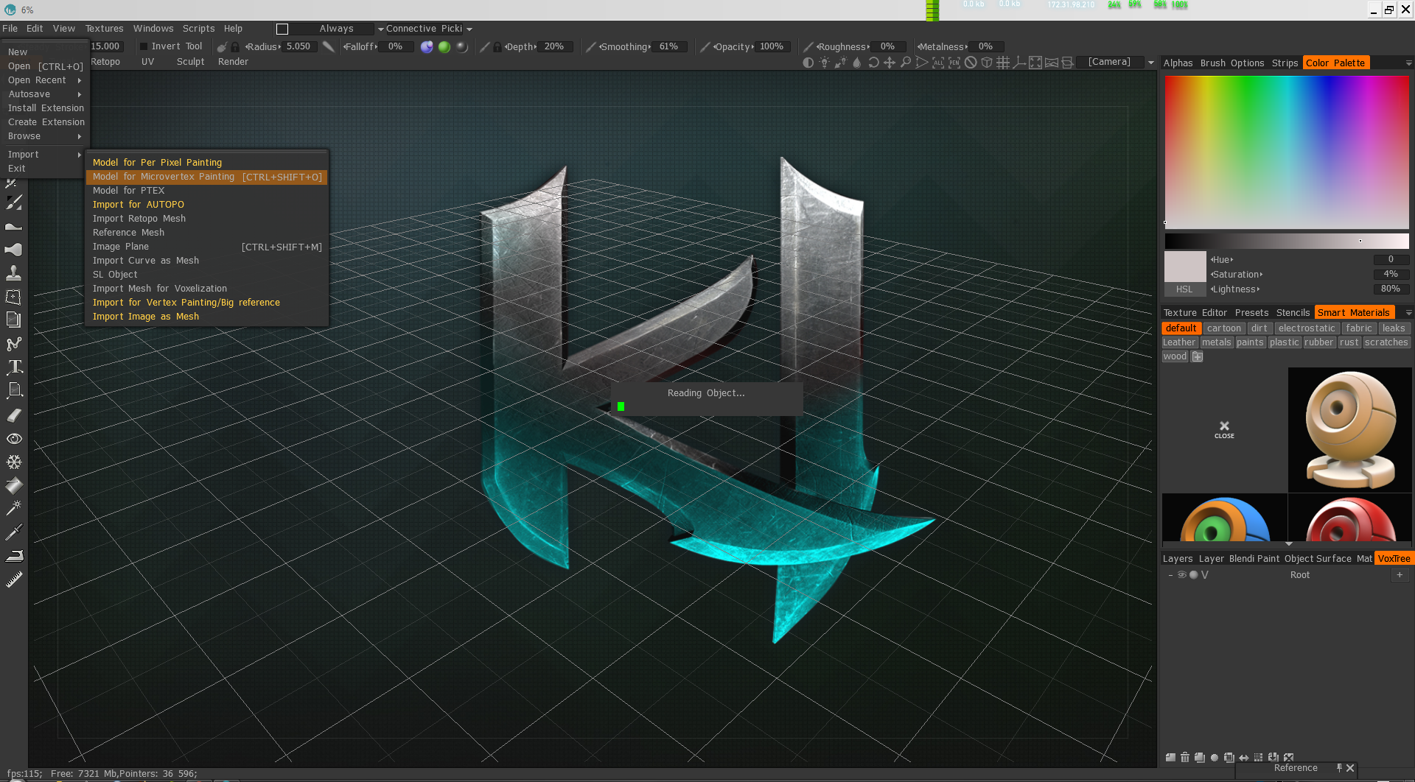Click the trash icon in VoxTree panel
This screenshot has height=782, width=1415.
(x=1185, y=757)
